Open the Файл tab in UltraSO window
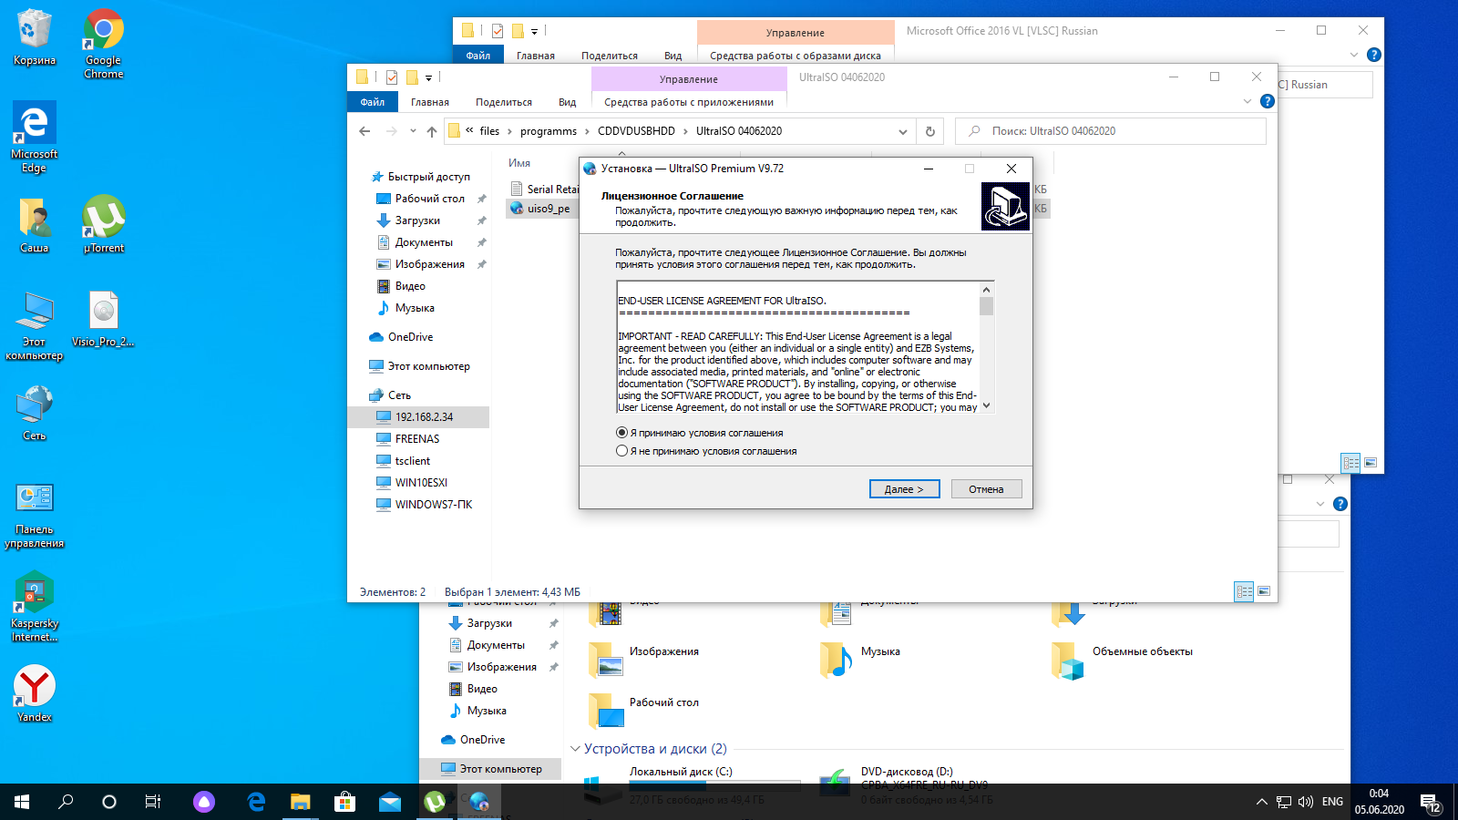Screen dimensions: 1458x820 click(373, 102)
